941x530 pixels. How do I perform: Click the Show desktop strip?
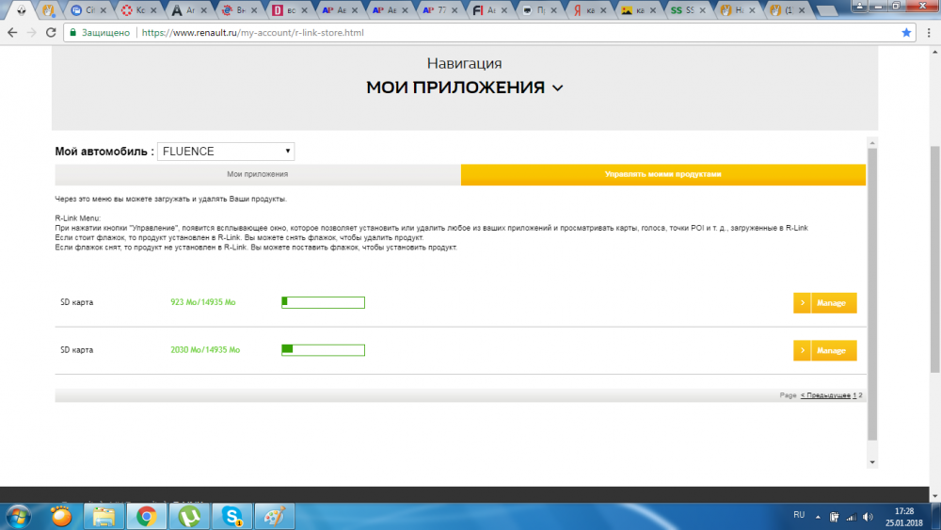point(937,517)
